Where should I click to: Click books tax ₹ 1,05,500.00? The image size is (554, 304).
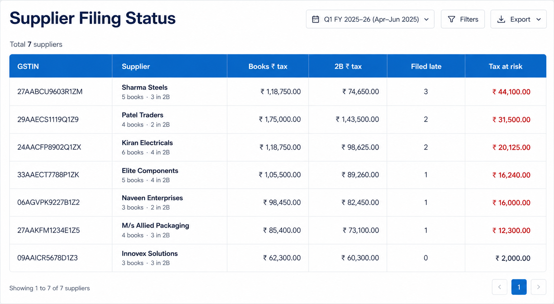pyautogui.click(x=280, y=175)
